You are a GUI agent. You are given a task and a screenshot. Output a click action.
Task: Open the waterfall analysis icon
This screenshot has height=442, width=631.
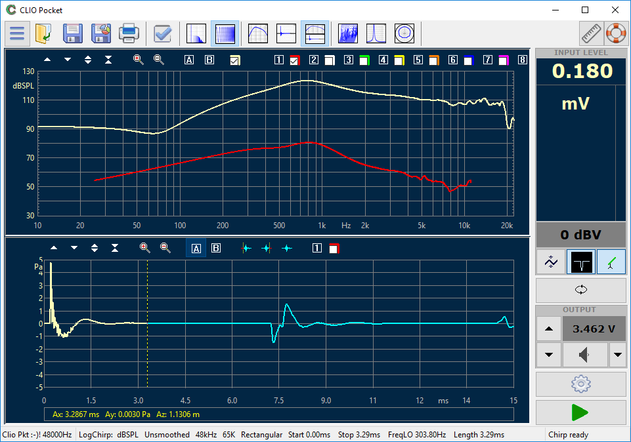click(348, 33)
